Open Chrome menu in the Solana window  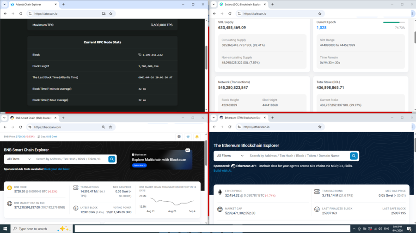(412, 13)
